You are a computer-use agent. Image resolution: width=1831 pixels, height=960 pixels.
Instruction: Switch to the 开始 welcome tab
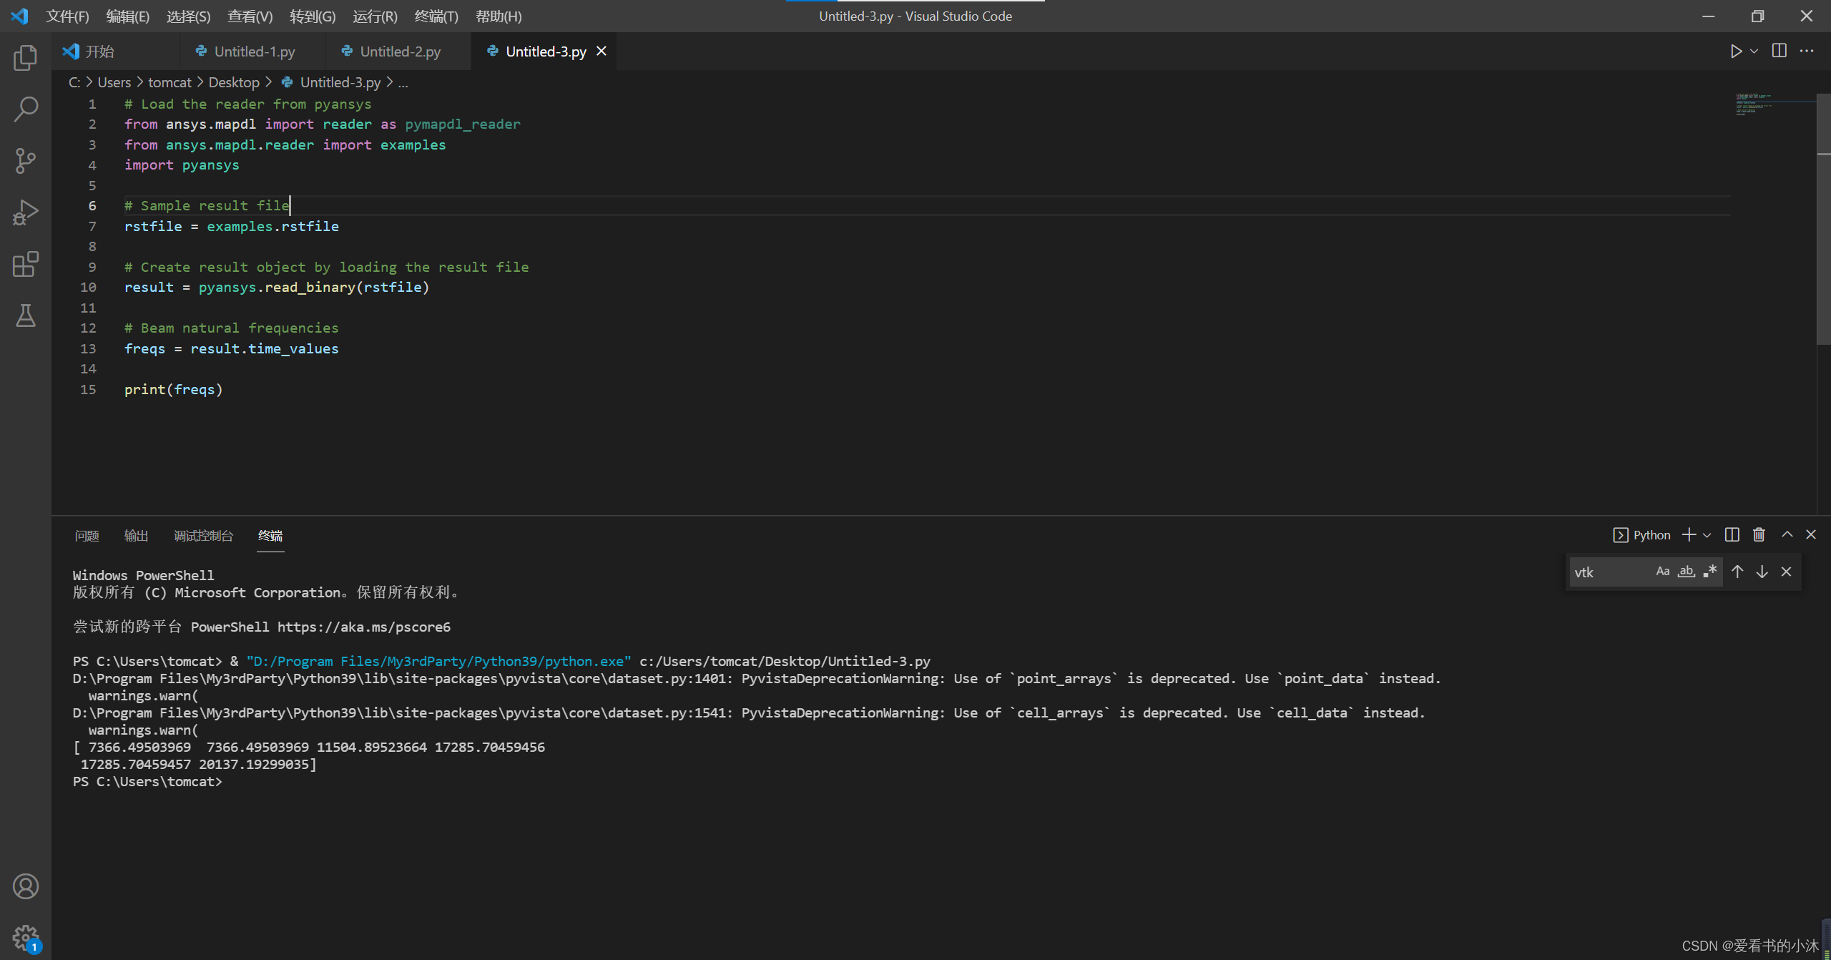coord(116,52)
